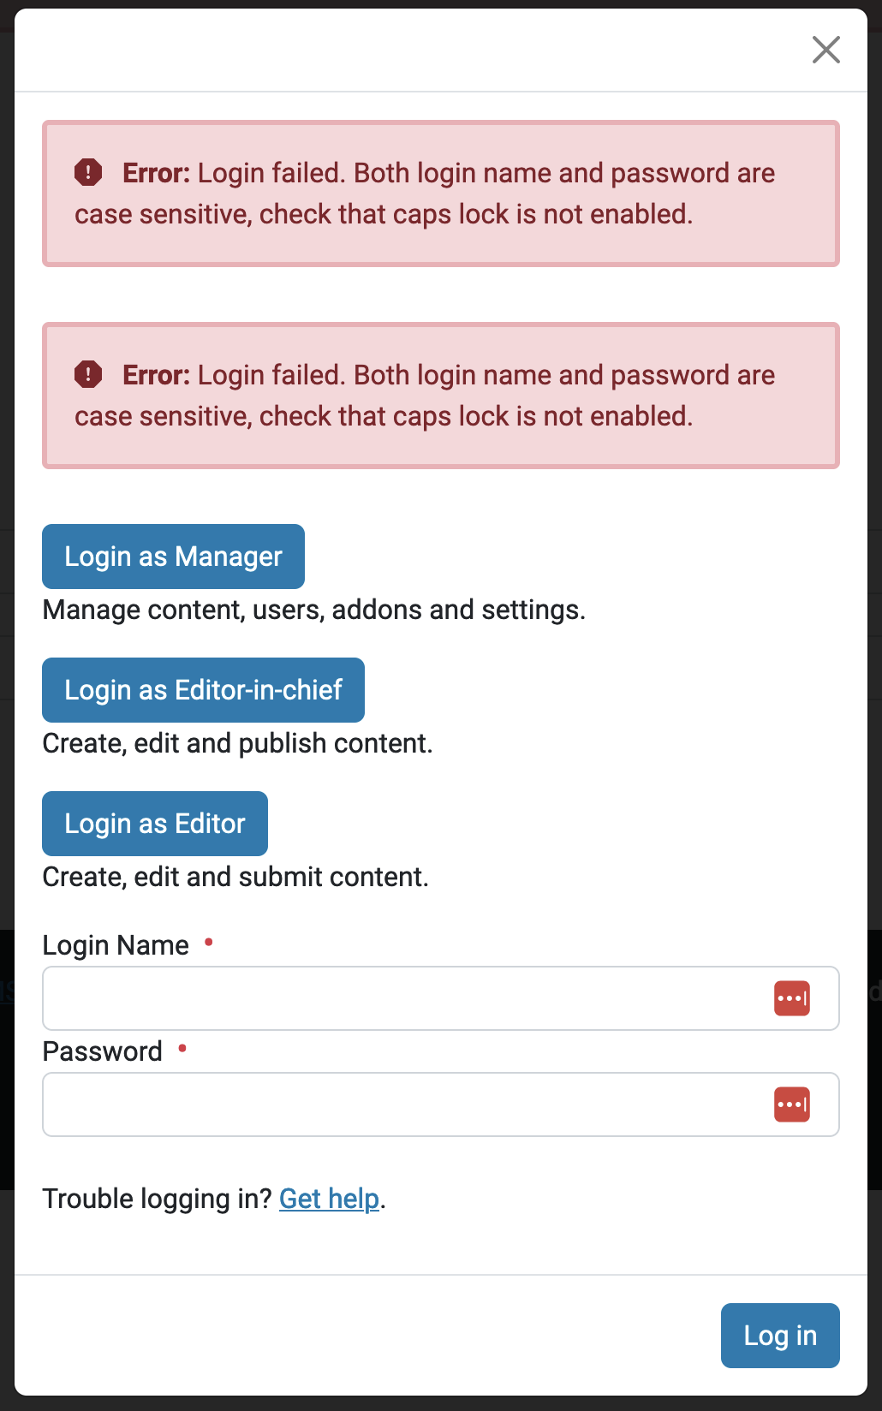
Task: Select the Login as Editor-in-chief button
Action: click(x=203, y=690)
